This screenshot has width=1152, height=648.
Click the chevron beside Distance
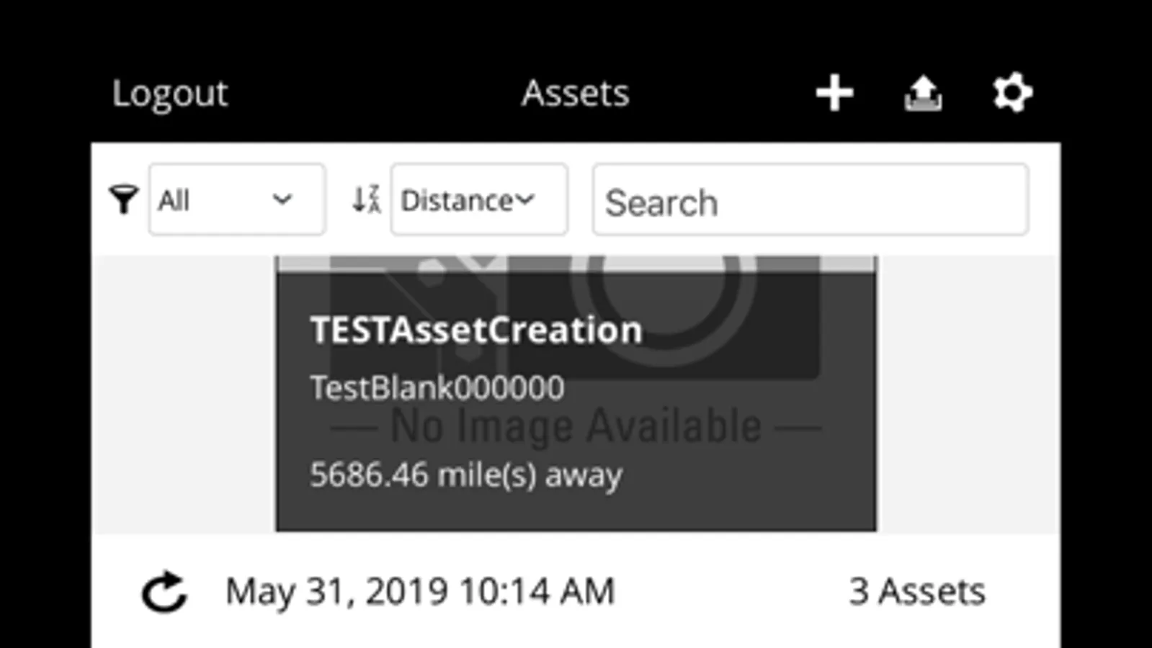(x=526, y=199)
